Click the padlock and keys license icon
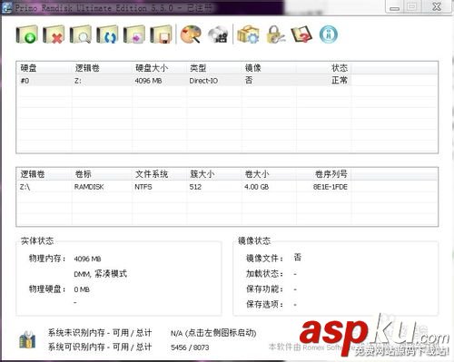This screenshot has width=454, height=362. pos(275,34)
